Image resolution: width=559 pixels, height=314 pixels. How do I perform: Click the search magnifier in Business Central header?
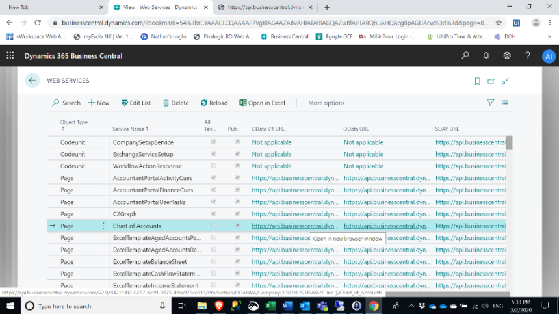click(x=465, y=56)
